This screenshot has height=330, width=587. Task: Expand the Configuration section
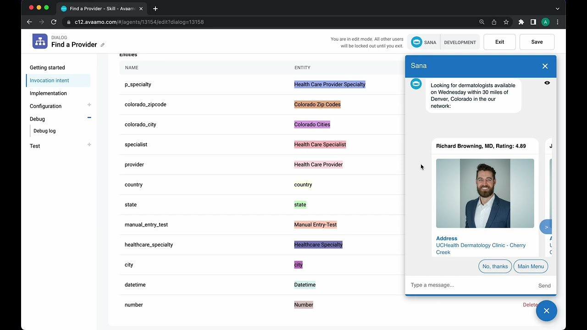[89, 105]
